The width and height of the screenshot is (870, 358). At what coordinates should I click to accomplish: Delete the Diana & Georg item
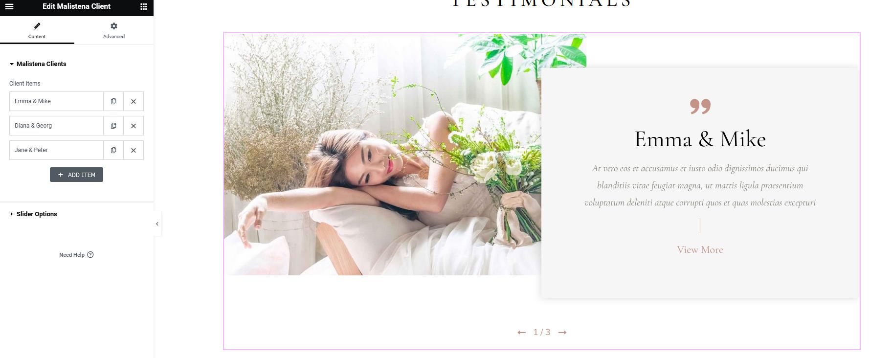pyautogui.click(x=134, y=126)
